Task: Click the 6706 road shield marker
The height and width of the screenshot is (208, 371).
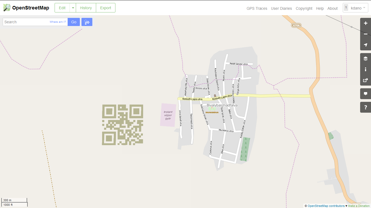Action: 296,25
